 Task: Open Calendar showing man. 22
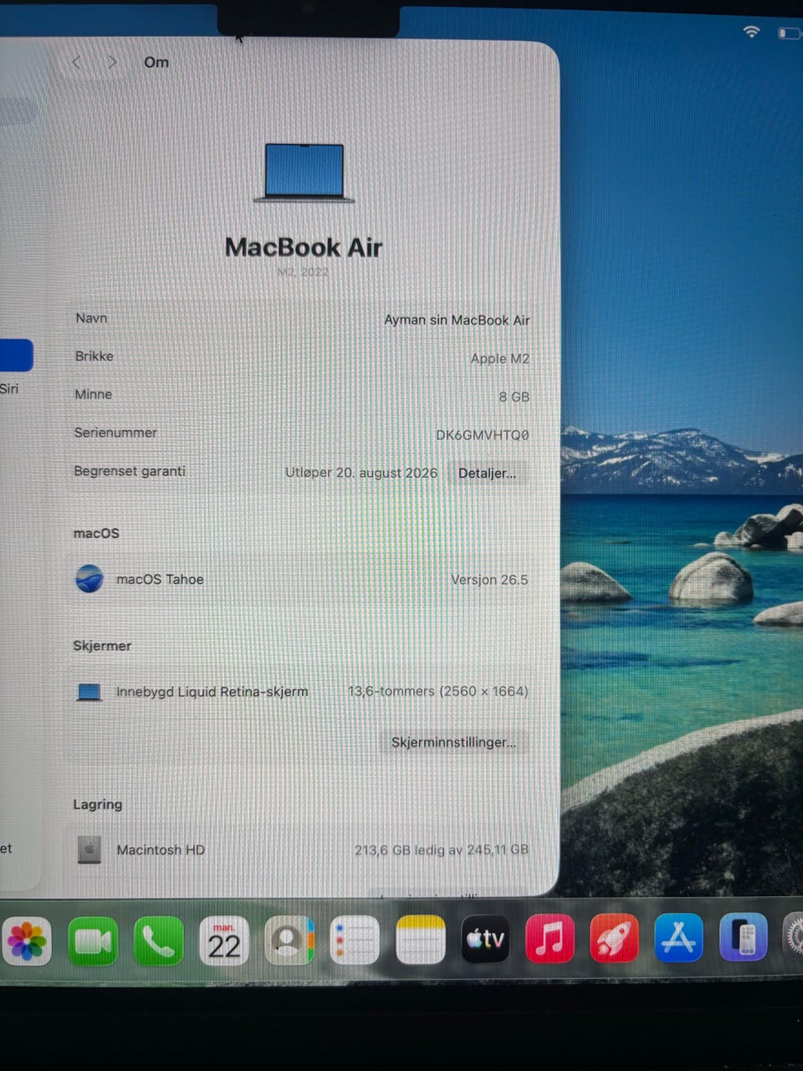pyautogui.click(x=223, y=940)
